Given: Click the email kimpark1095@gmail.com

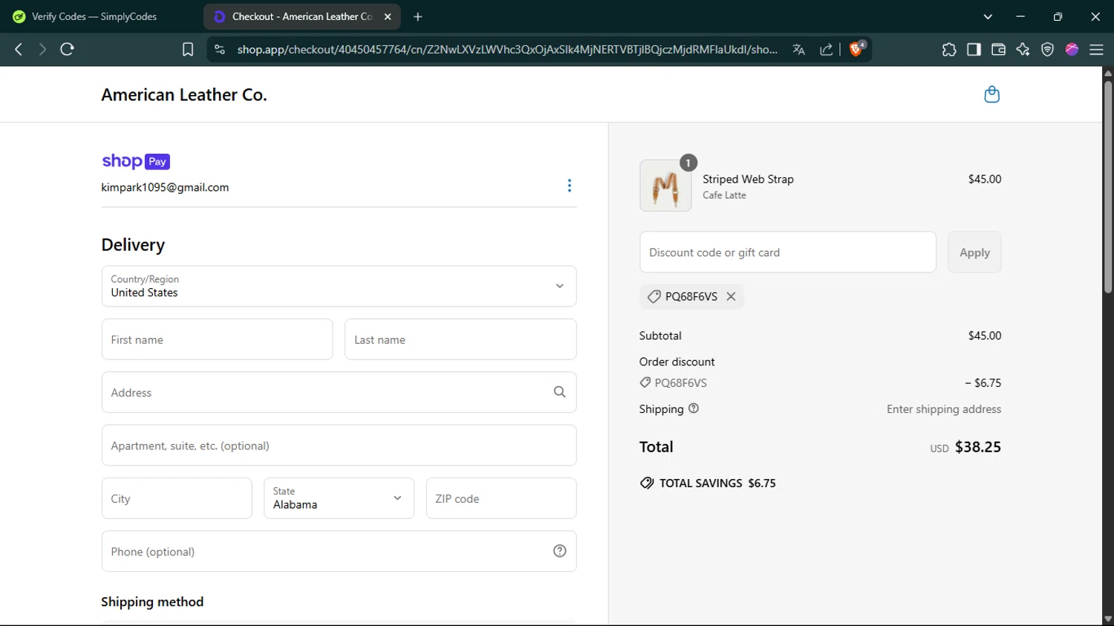Looking at the screenshot, I should 165,187.
